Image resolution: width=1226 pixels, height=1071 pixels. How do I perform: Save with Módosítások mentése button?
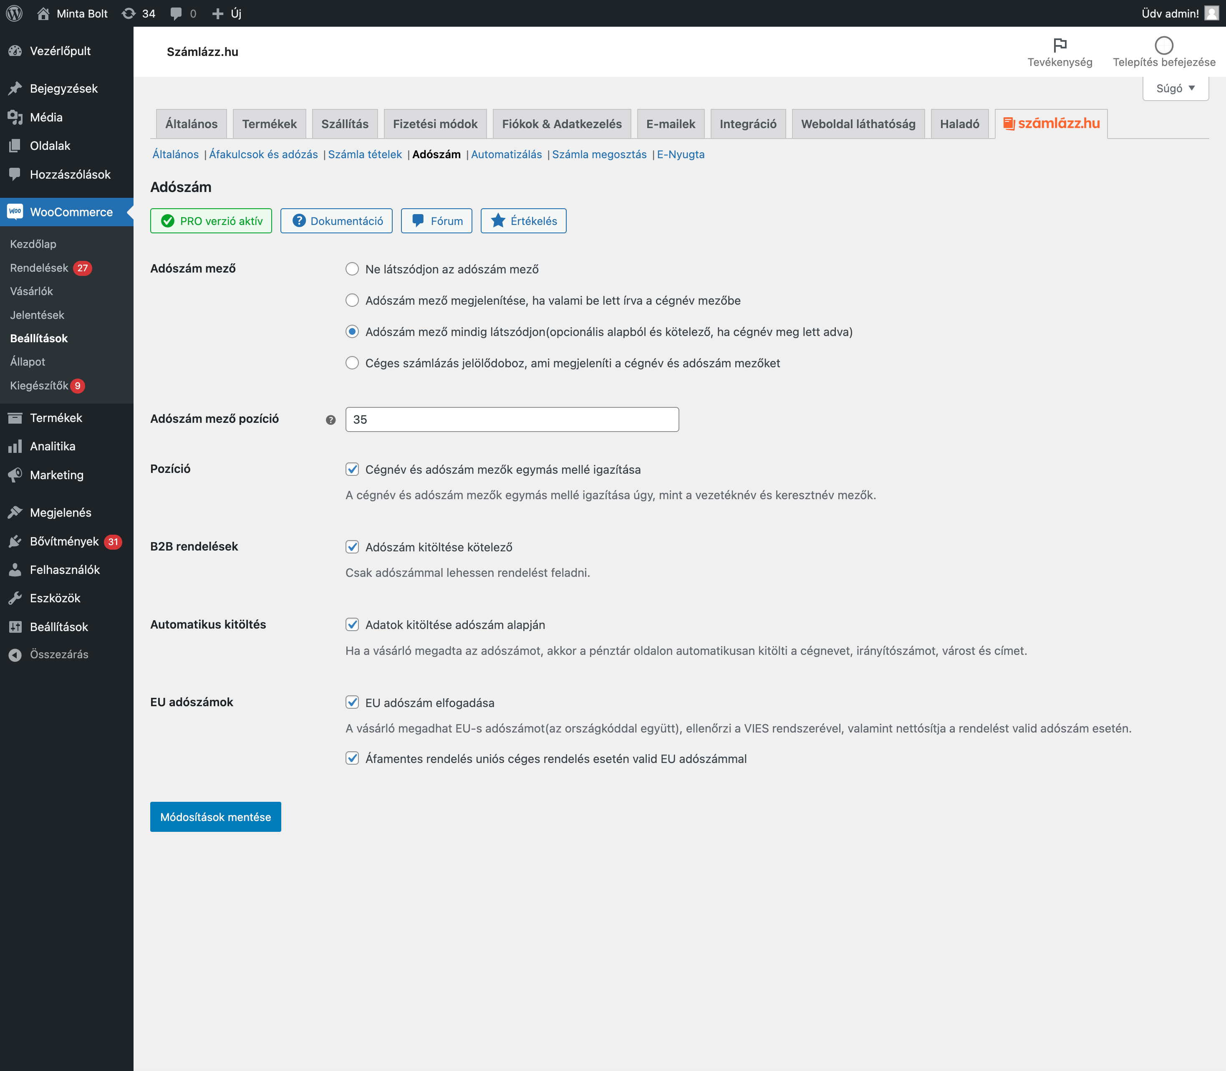216,817
